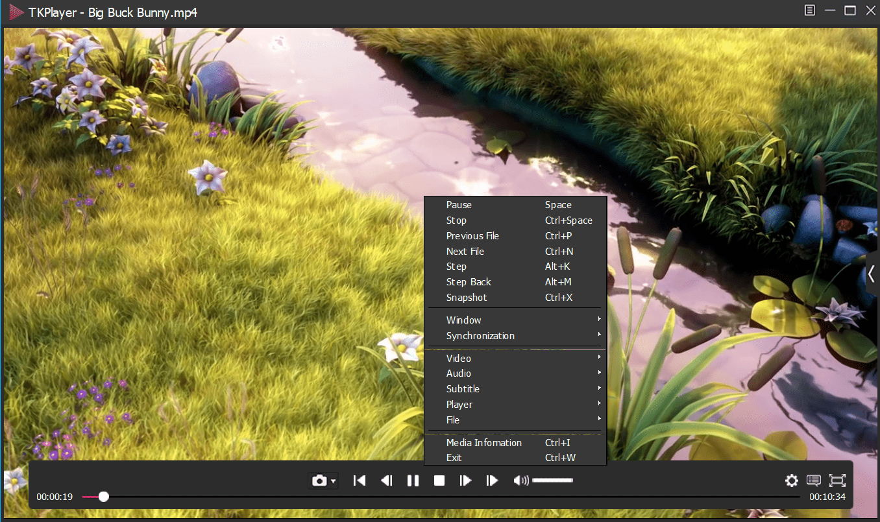The image size is (880, 522).
Task: Select Pause in context menu
Action: click(515, 205)
